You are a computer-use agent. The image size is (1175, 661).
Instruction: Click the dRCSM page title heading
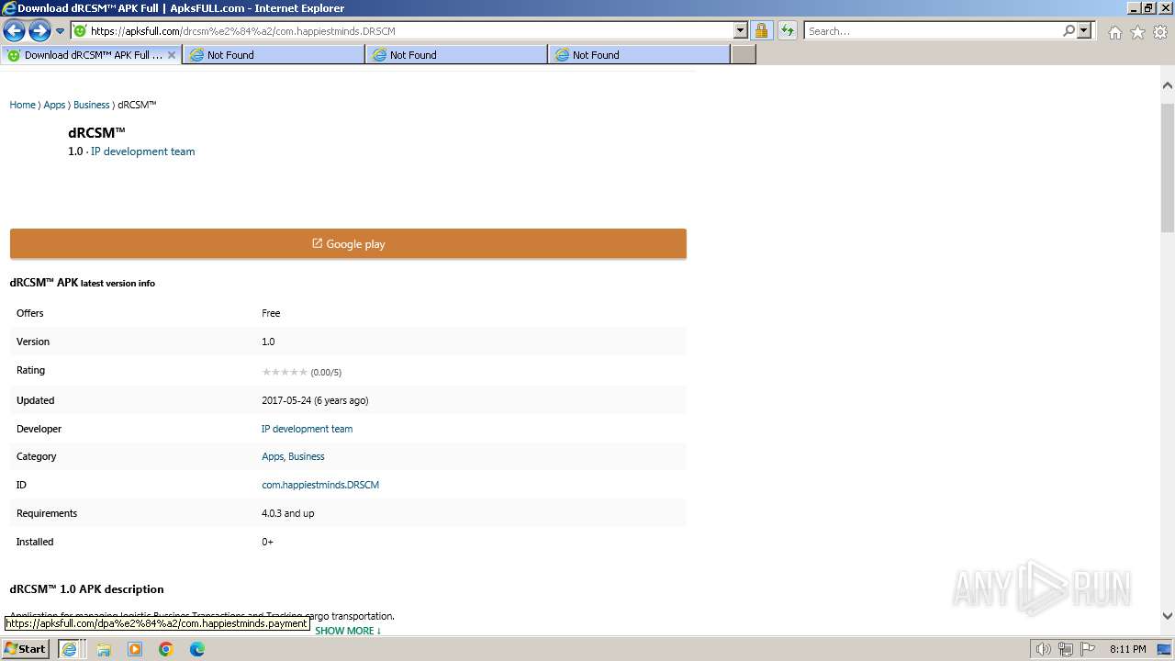pyautogui.click(x=96, y=133)
